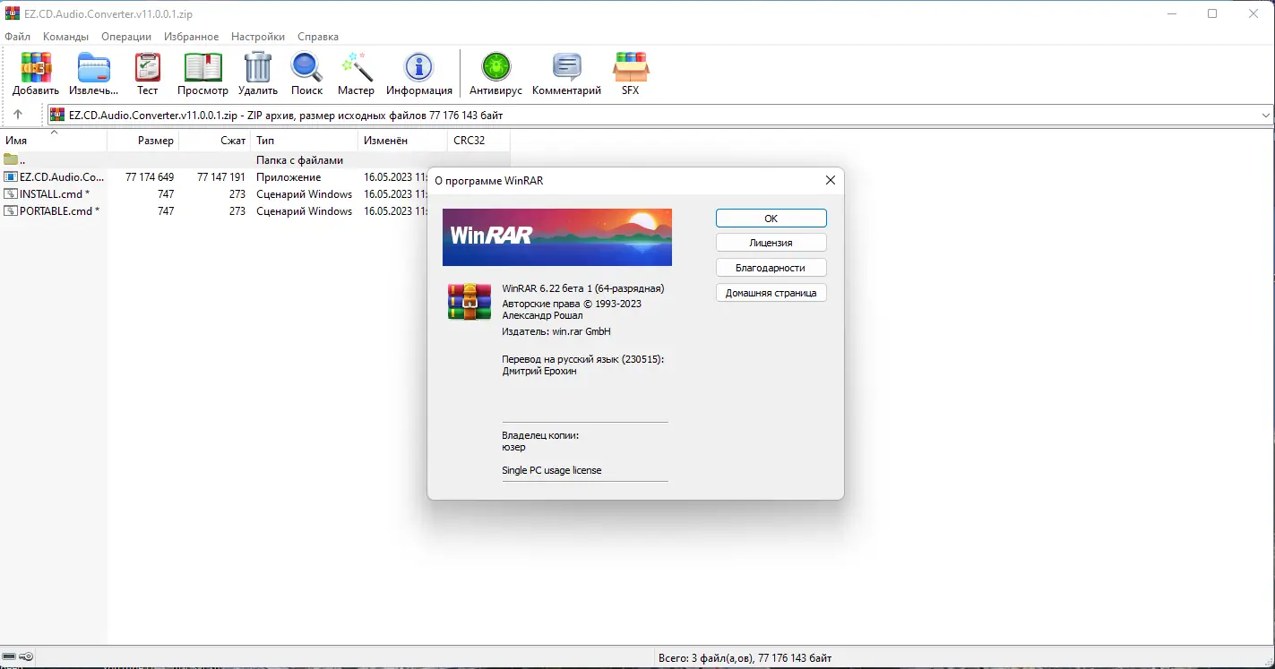
Task: Sort the list by the Имя column
Action: pos(54,141)
